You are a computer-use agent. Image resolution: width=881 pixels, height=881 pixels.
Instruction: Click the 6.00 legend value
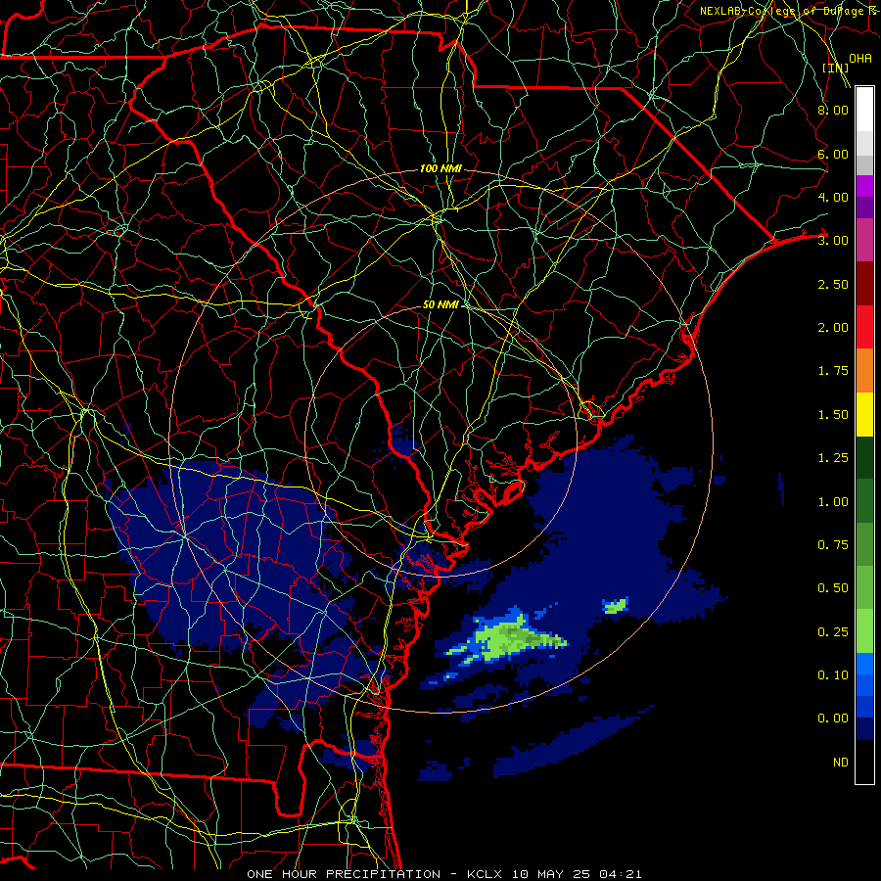(833, 154)
